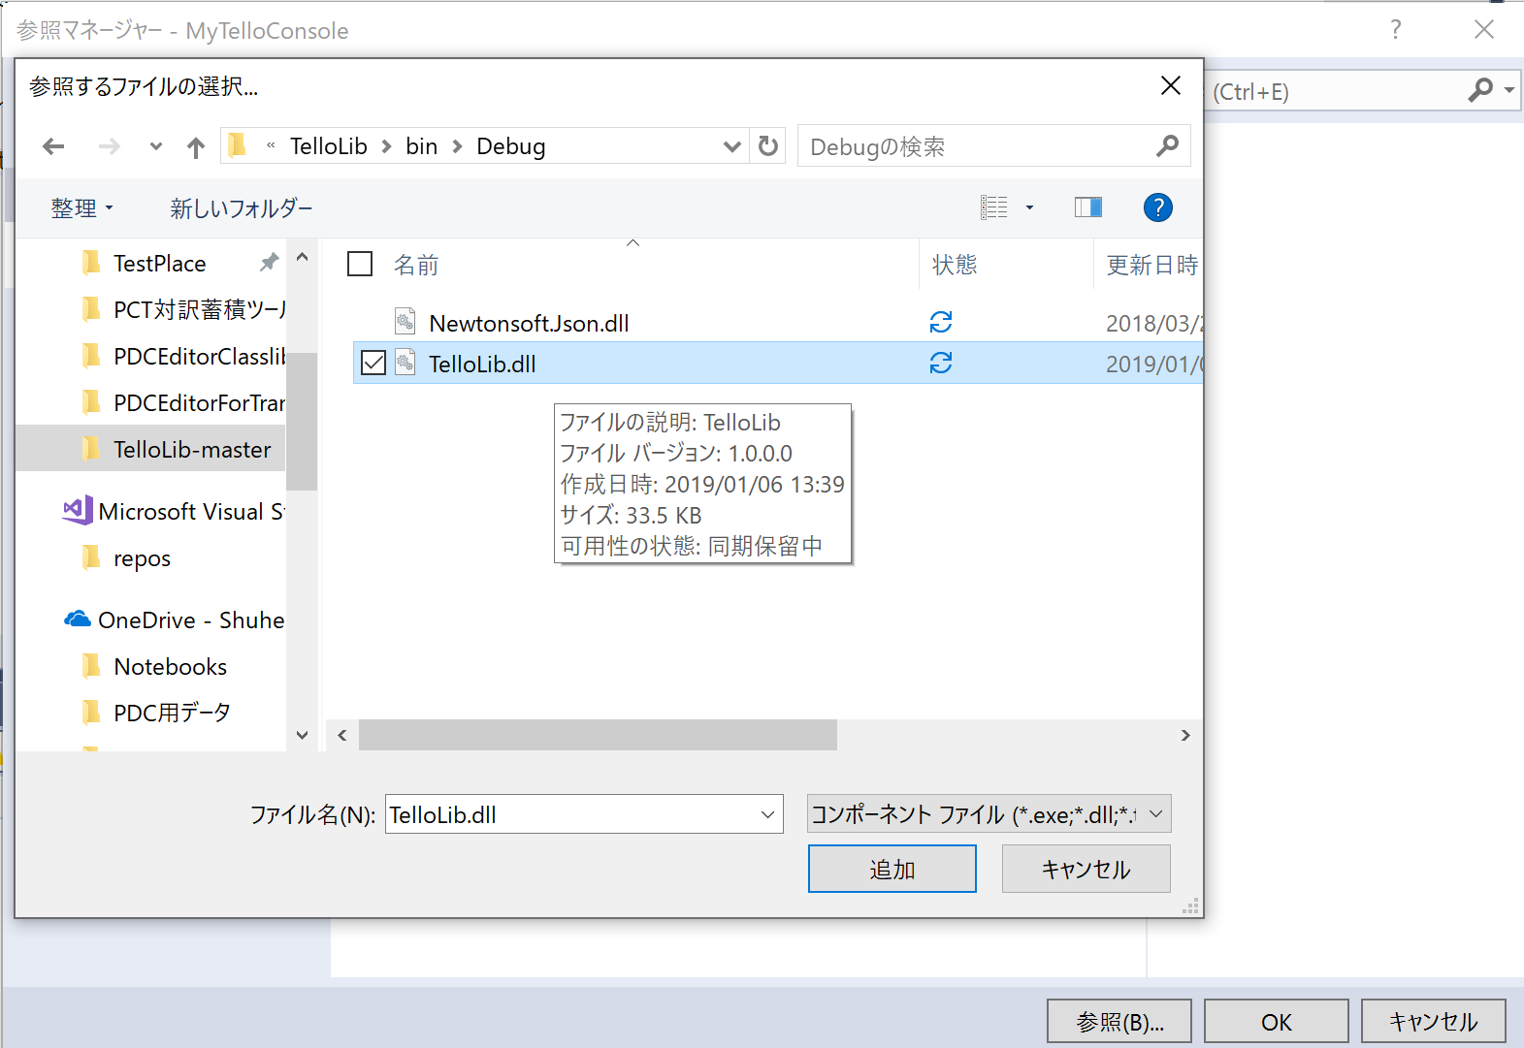Click the Debug breadcrumb segment
Screen dimensions: 1524x1048
tap(511, 146)
